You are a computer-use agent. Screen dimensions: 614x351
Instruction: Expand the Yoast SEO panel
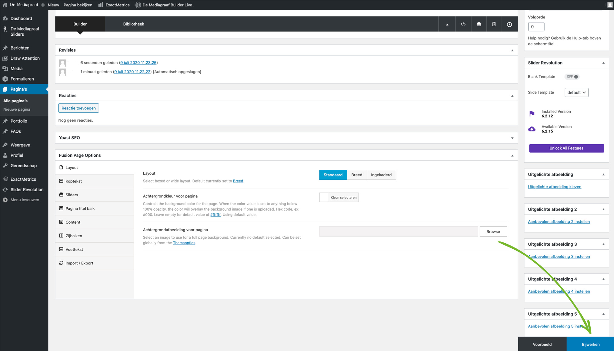tap(512, 138)
